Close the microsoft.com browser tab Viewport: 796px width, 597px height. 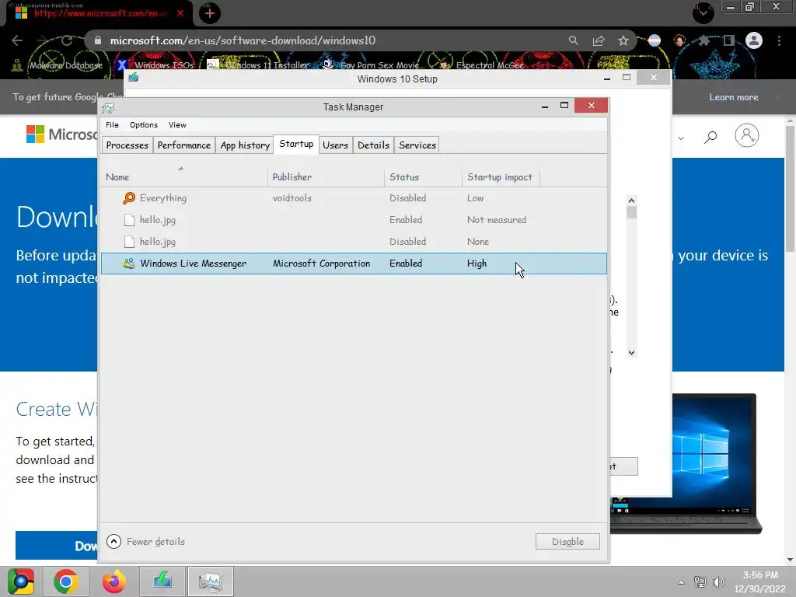(180, 14)
